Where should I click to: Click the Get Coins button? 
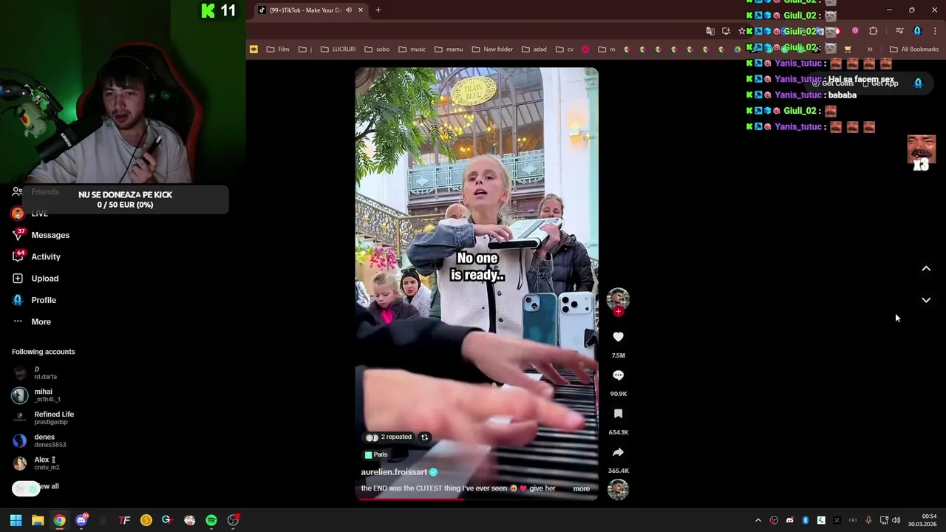[833, 83]
